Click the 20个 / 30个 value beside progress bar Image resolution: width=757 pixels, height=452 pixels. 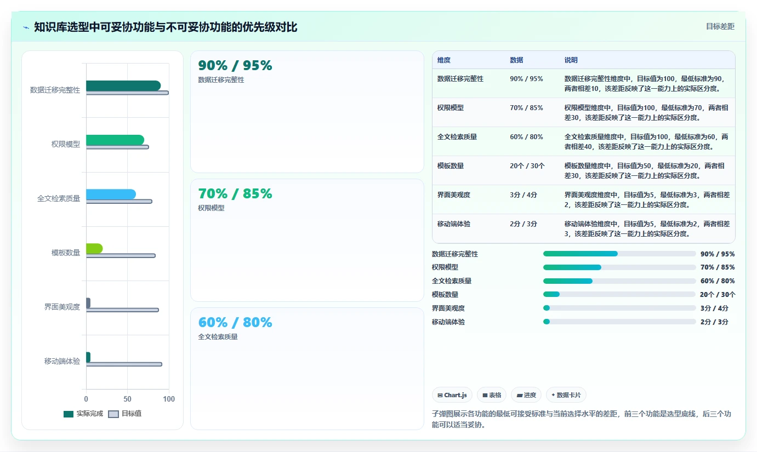[x=718, y=294]
